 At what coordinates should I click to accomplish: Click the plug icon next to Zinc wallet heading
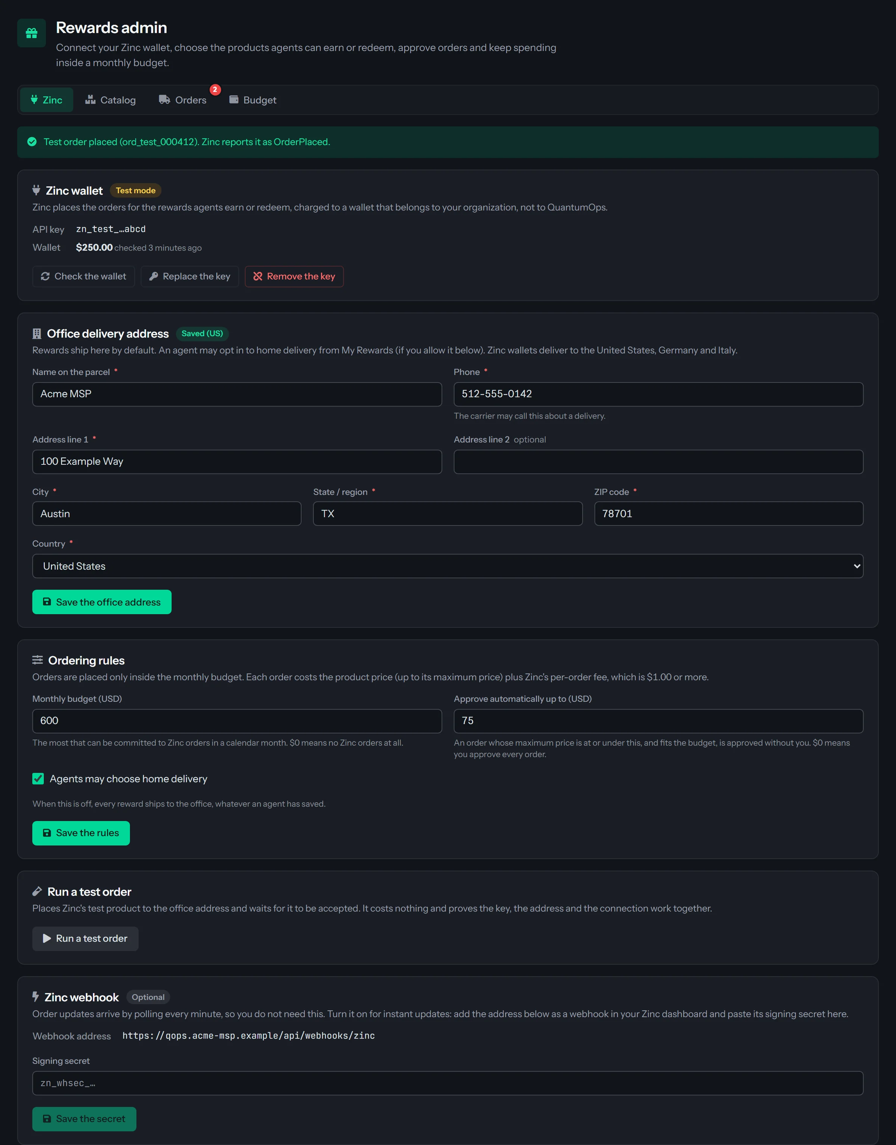click(36, 190)
